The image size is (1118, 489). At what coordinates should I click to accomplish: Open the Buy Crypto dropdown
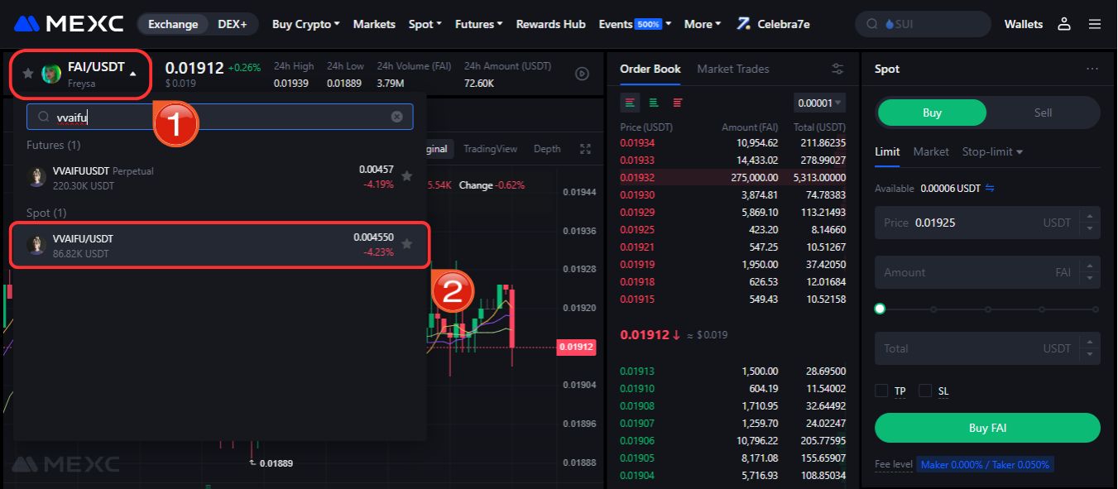pos(306,24)
